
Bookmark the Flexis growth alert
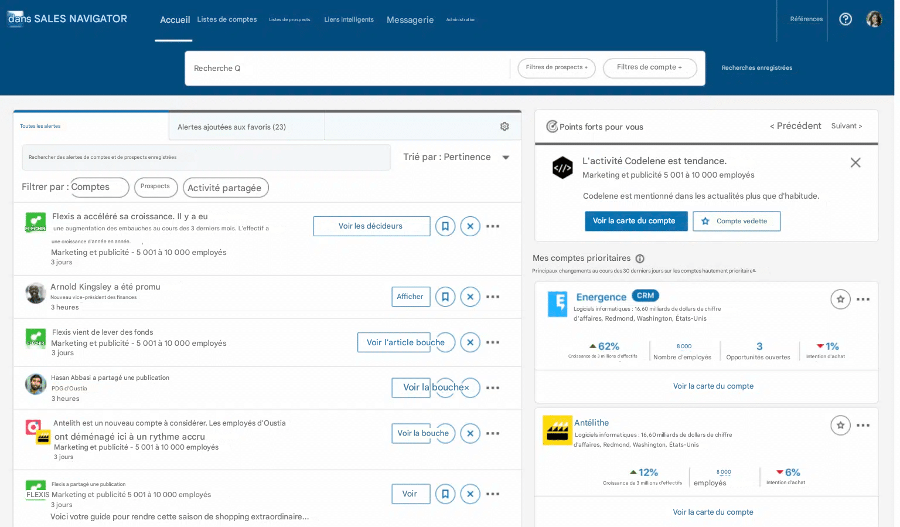click(445, 226)
